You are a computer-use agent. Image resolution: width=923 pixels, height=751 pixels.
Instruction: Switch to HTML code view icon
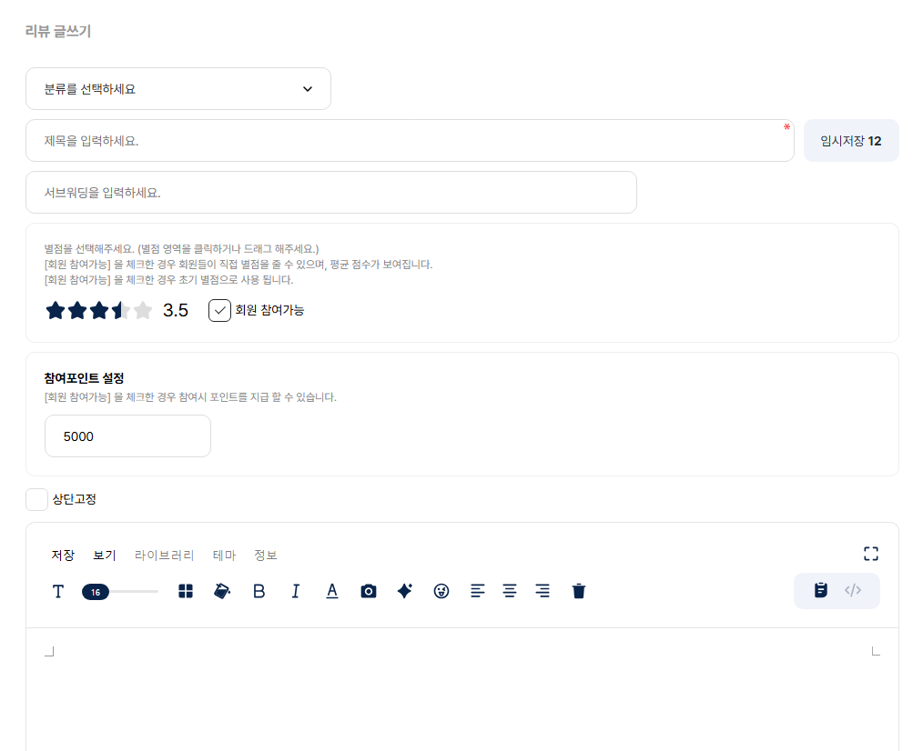[x=853, y=590]
